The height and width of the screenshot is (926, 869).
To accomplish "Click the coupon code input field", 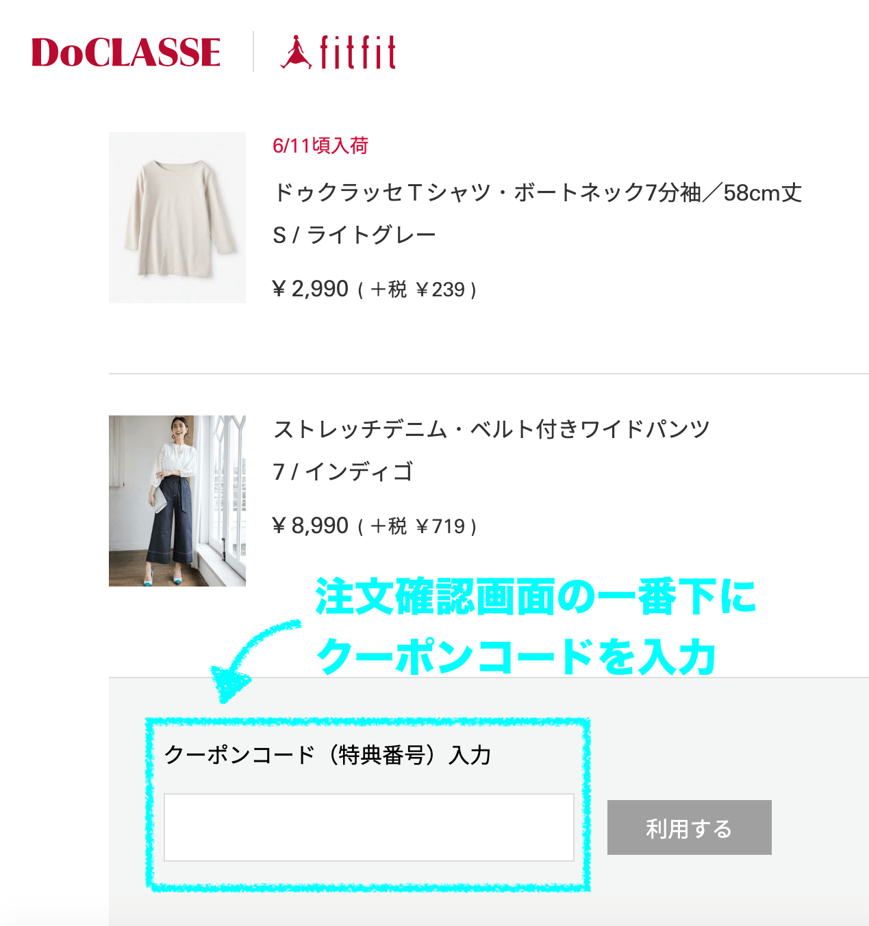I will (369, 827).
